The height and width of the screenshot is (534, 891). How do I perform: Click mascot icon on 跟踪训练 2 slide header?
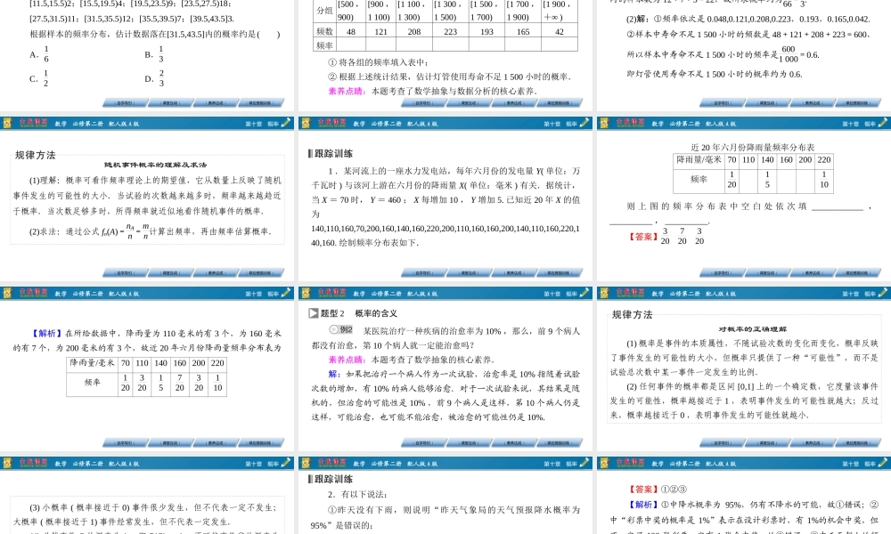tap(306, 463)
